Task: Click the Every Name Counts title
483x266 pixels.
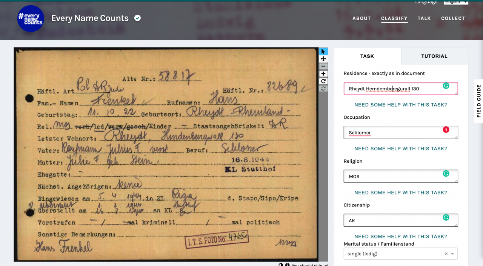Action: (90, 18)
